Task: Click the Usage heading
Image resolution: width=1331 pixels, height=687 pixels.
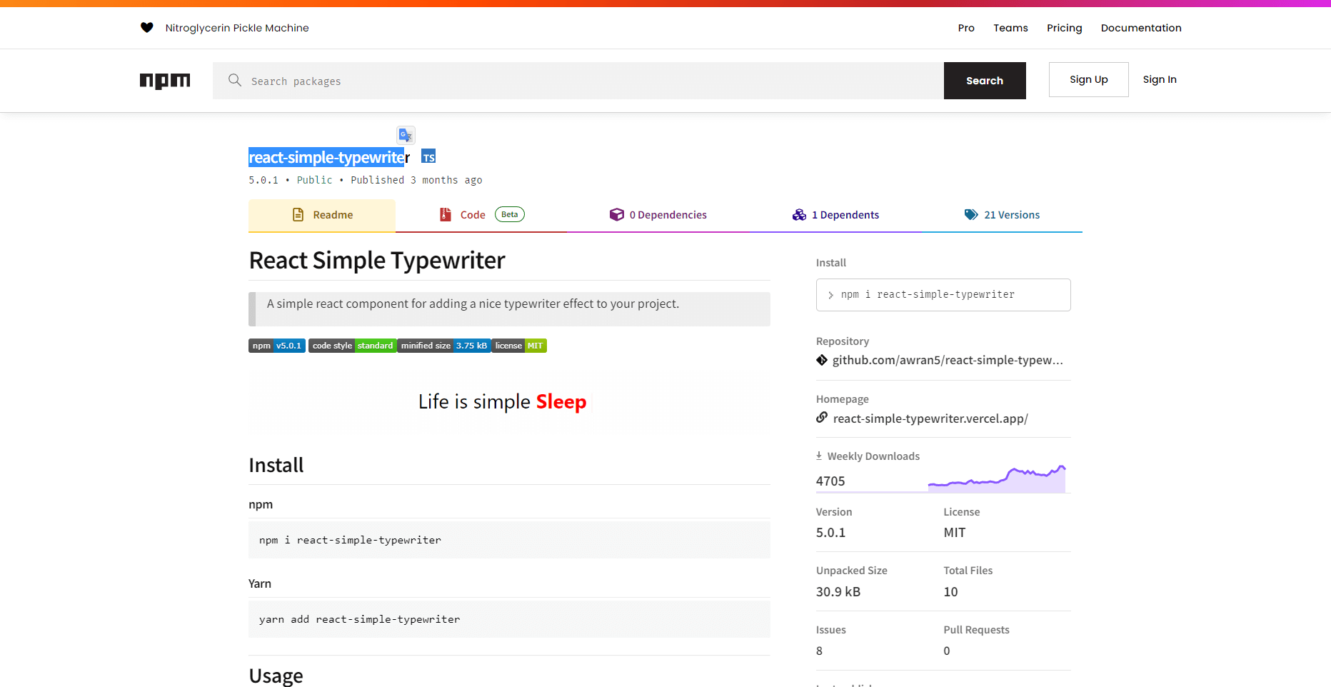Action: [276, 676]
